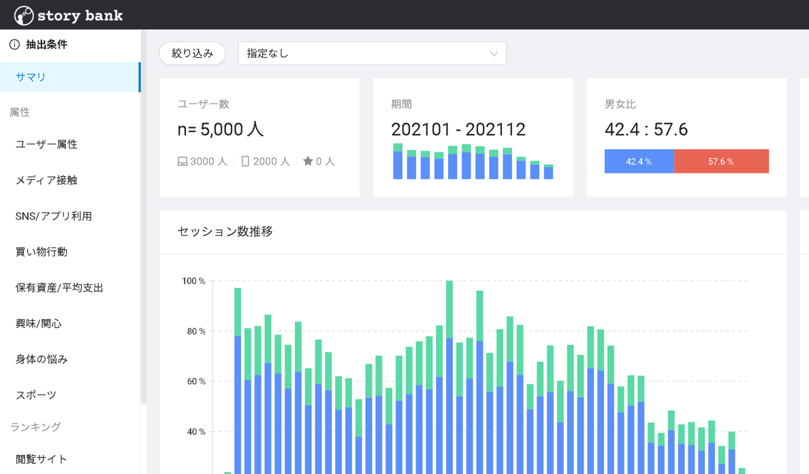Click the tallest 100 % bar in セッション数推移

(449, 377)
